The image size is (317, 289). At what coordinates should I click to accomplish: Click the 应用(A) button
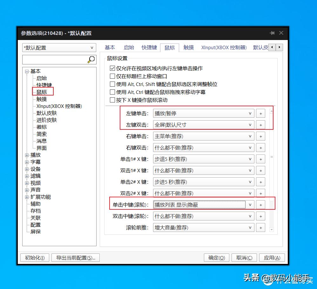[x=272, y=258]
